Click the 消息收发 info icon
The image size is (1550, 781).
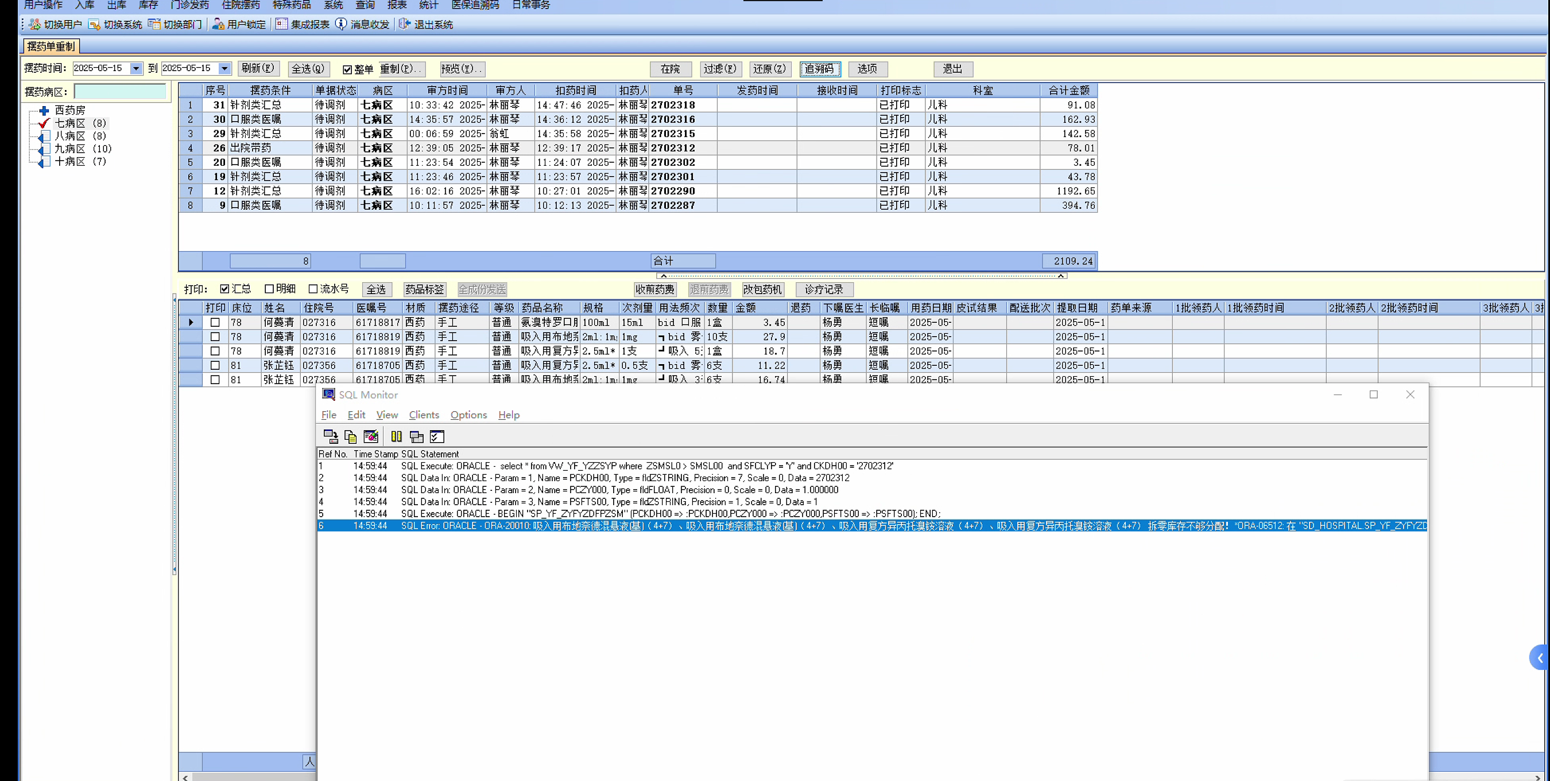coord(341,24)
